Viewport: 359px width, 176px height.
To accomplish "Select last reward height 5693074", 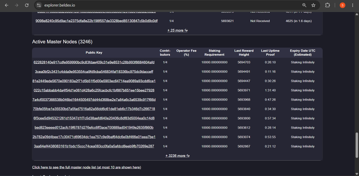I will [x=244, y=137].
